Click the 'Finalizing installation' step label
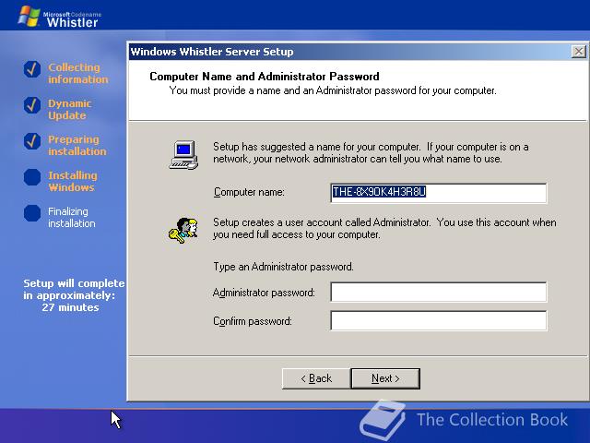The height and width of the screenshot is (443, 590). point(72,218)
